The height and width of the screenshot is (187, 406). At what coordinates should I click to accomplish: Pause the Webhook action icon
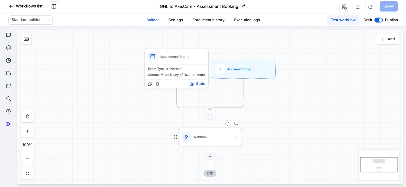click(227, 124)
